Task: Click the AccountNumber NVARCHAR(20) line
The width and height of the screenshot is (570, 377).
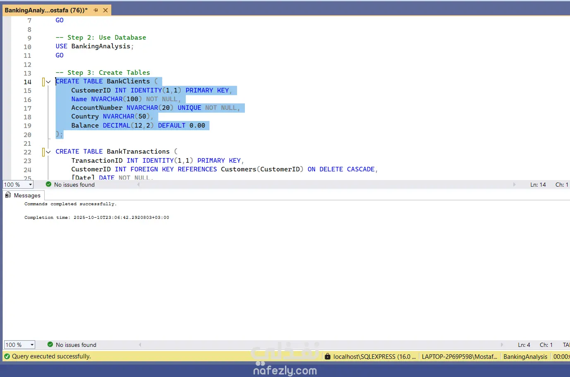Action: pyautogui.click(x=156, y=108)
